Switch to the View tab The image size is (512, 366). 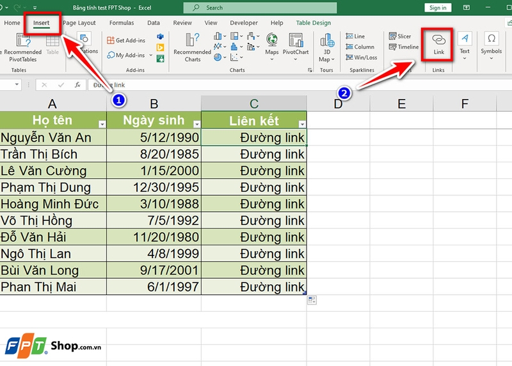(x=211, y=23)
